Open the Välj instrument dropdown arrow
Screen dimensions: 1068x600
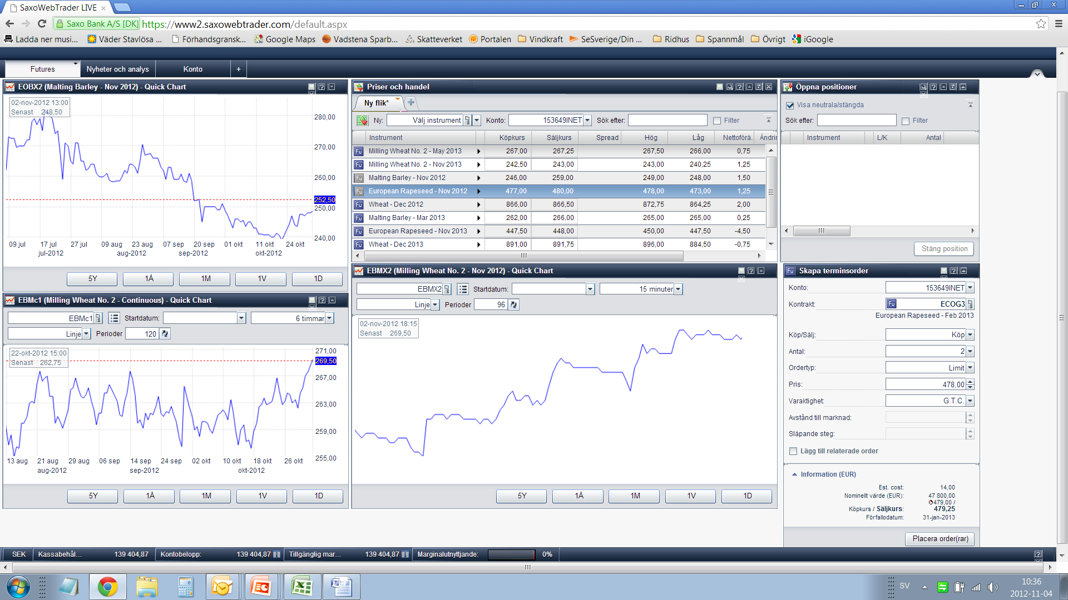477,121
